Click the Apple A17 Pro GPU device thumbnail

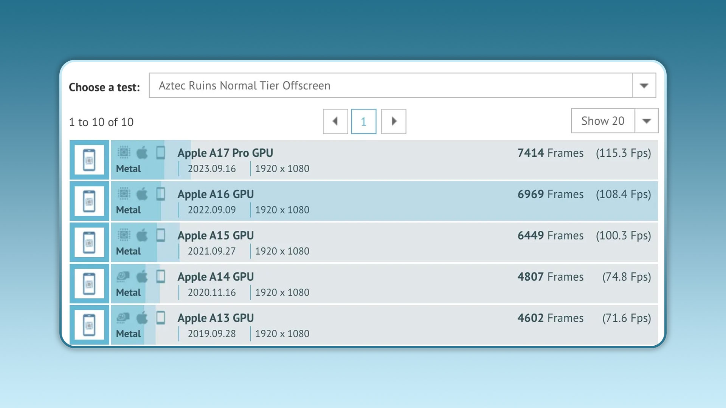pos(89,160)
